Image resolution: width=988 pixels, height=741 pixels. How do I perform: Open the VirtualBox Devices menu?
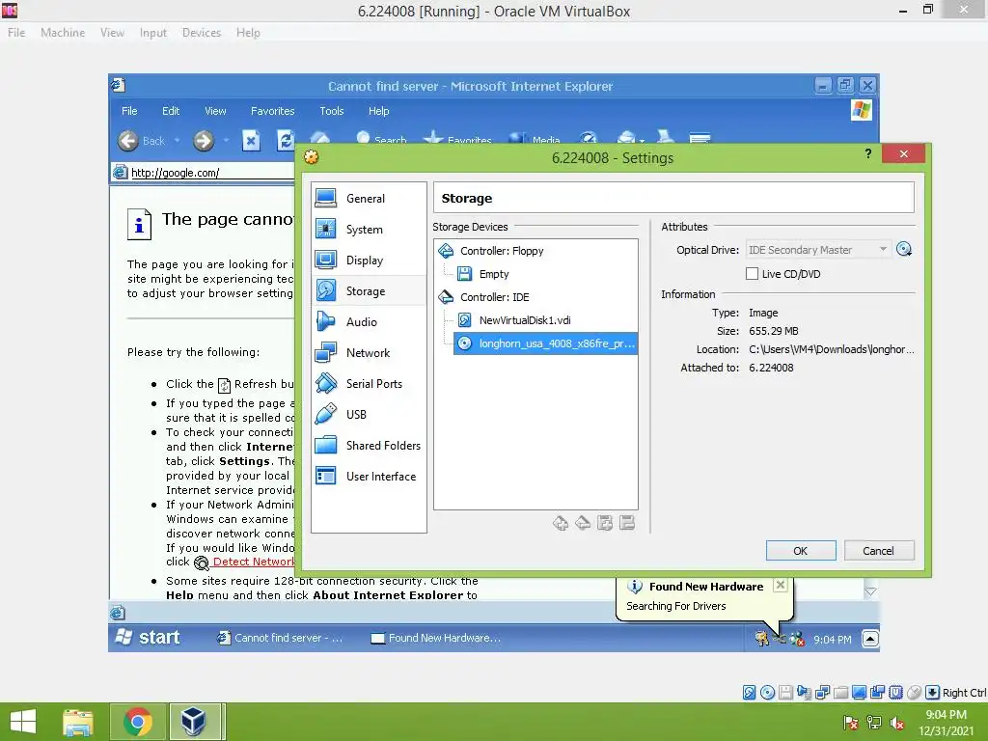click(202, 33)
